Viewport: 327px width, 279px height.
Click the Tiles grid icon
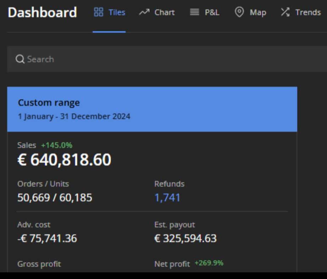click(99, 12)
